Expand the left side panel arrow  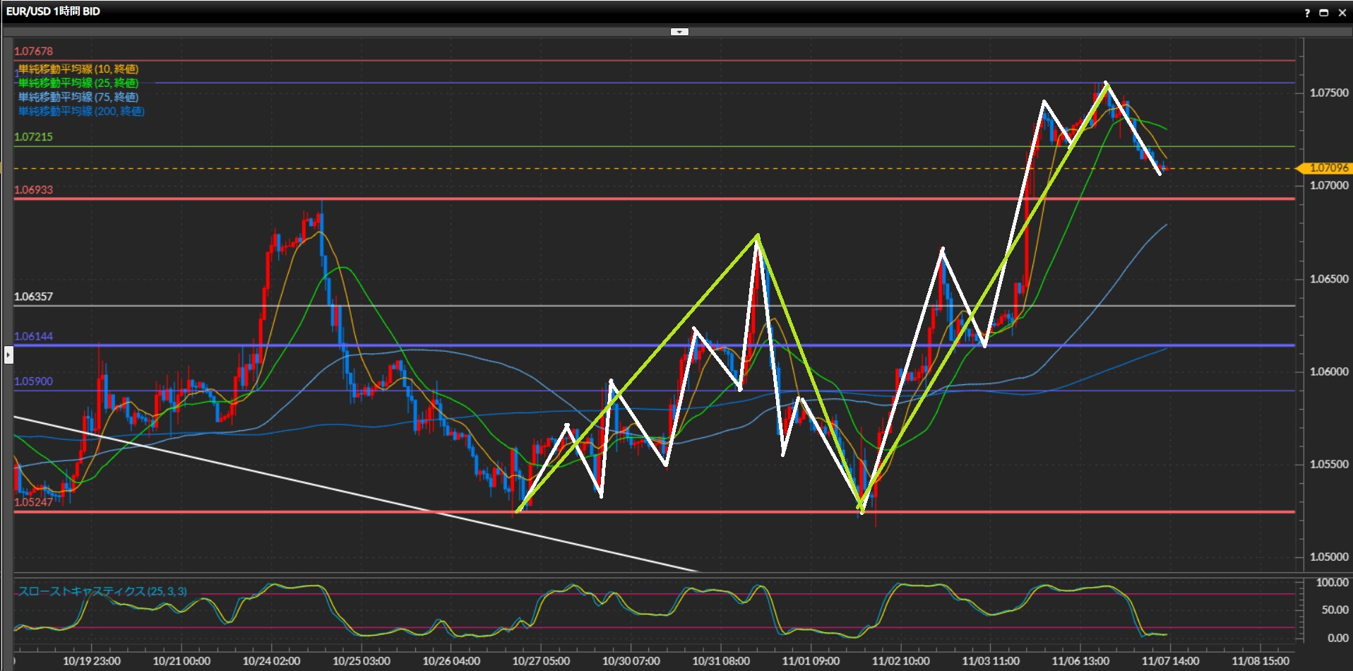(x=8, y=354)
